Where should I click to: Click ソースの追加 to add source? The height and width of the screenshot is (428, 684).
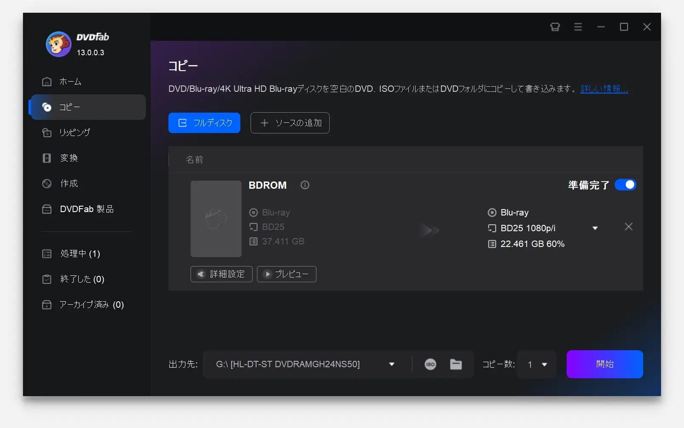[290, 123]
